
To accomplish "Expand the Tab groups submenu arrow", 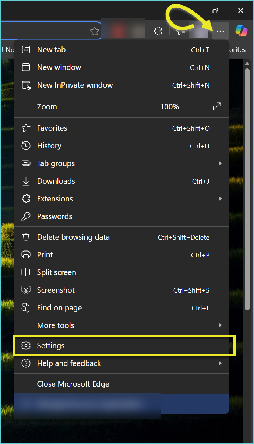I will tap(220, 163).
